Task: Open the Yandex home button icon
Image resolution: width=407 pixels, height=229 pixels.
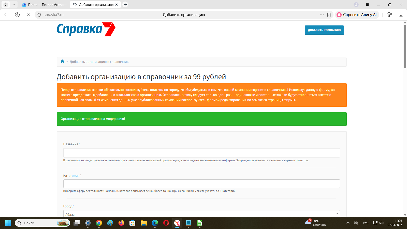Action: (x=17, y=15)
